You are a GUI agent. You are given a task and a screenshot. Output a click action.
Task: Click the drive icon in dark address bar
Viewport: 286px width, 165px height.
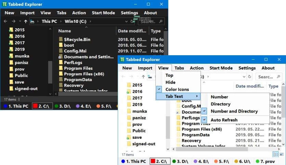point(32,21)
